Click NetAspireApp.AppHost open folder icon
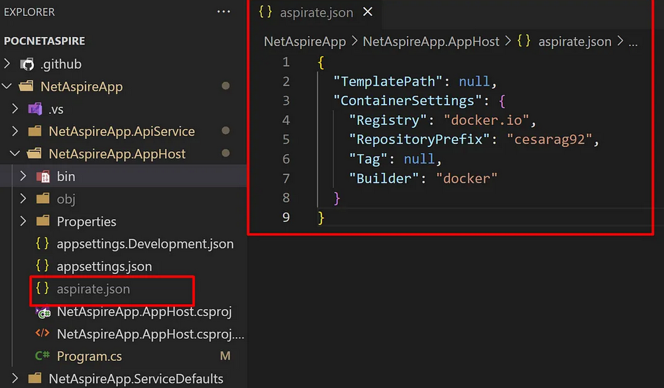Screen dimensions: 664x388 click(34, 154)
